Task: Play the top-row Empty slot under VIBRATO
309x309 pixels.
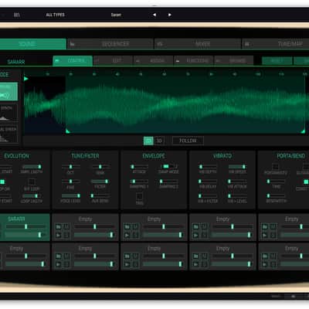Action: (x=196, y=235)
